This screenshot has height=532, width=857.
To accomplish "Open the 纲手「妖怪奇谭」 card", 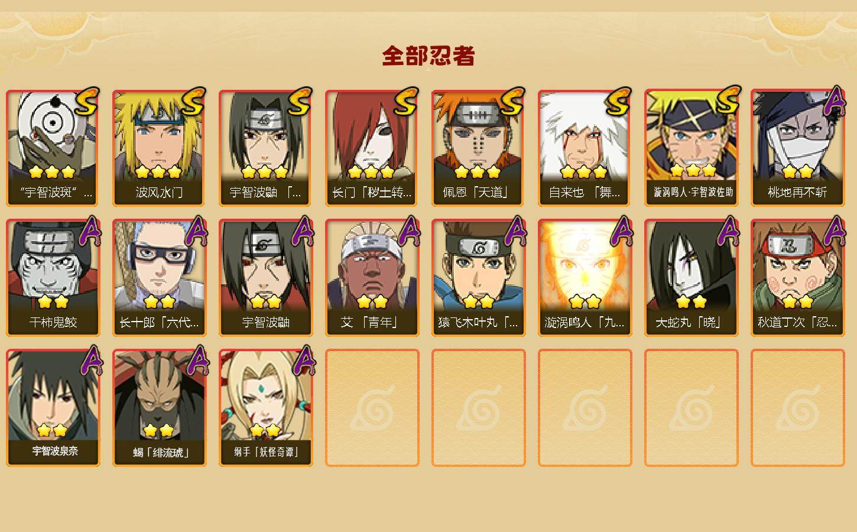I will (265, 408).
